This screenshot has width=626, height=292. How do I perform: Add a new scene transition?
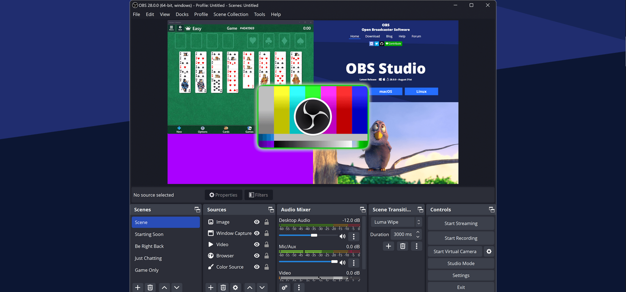click(389, 246)
